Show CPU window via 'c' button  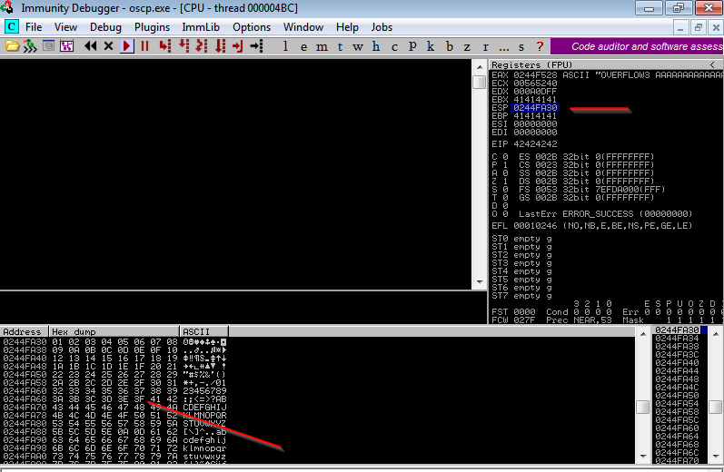[x=394, y=46]
